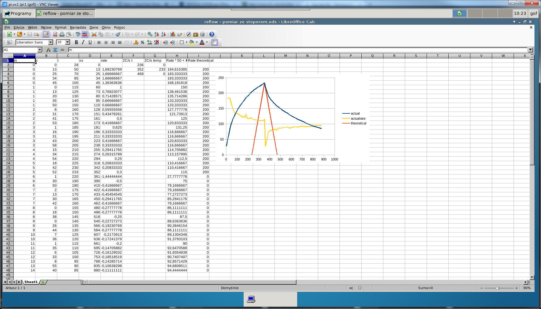Open the Gallery
This screenshot has height=309, width=541.
point(196,34)
